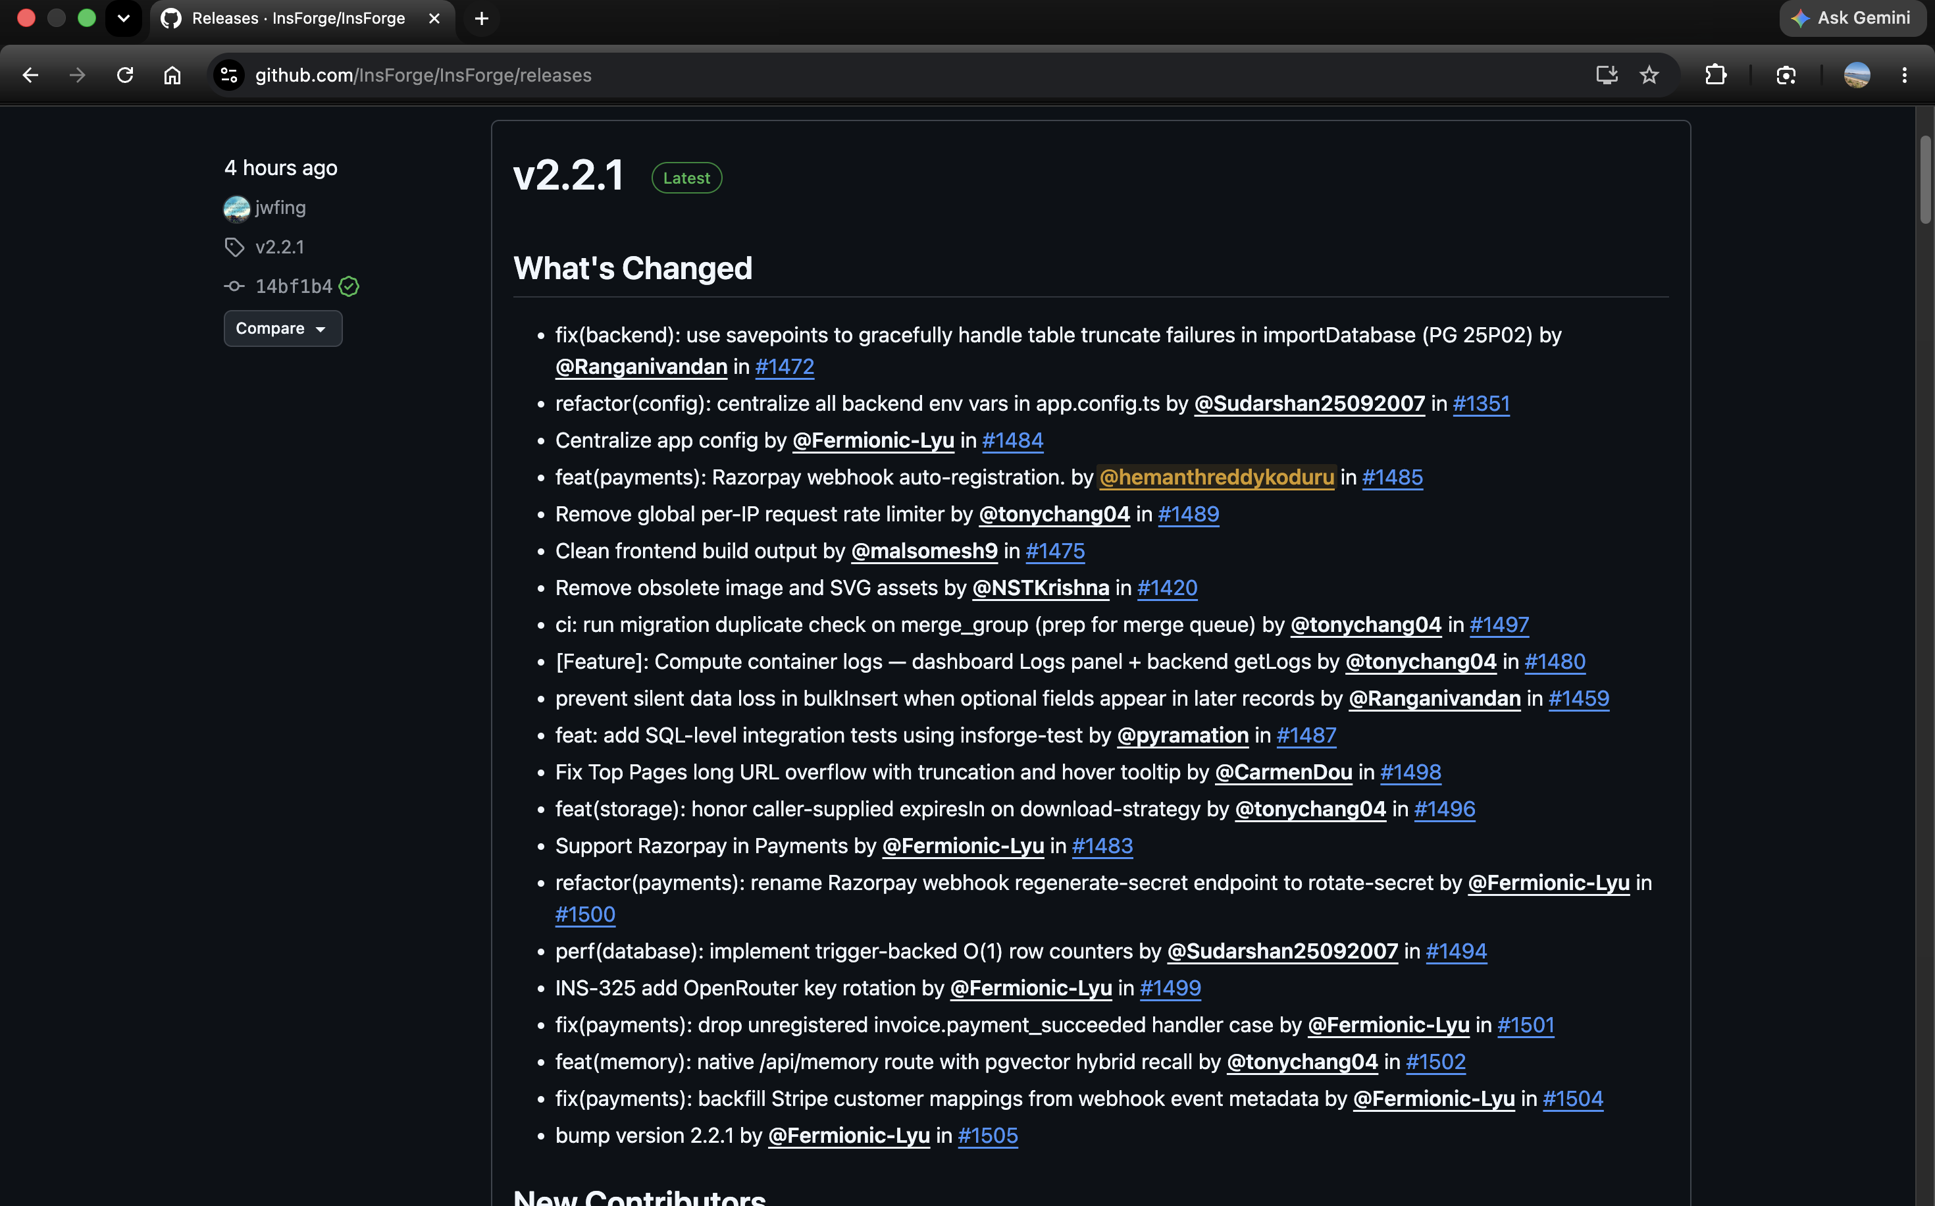
Task: Open pull request #1487
Action: point(1306,735)
